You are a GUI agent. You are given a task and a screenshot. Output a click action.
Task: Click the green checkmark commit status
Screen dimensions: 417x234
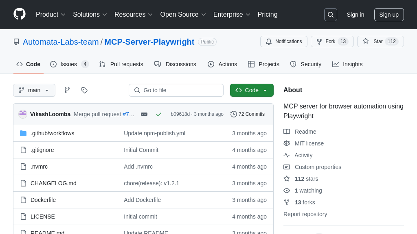159,114
